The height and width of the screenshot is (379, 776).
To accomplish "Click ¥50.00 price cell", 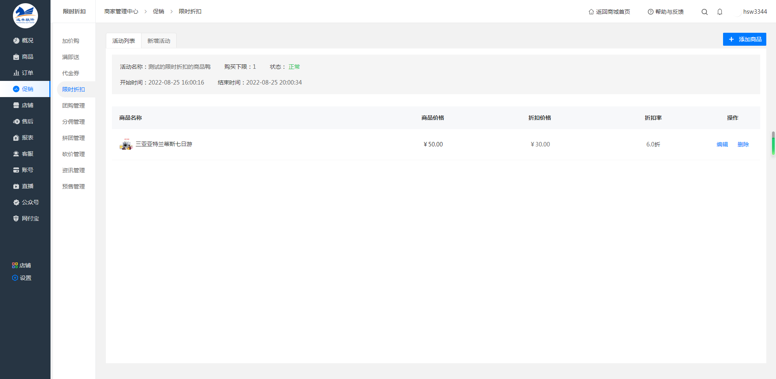I will [x=433, y=144].
